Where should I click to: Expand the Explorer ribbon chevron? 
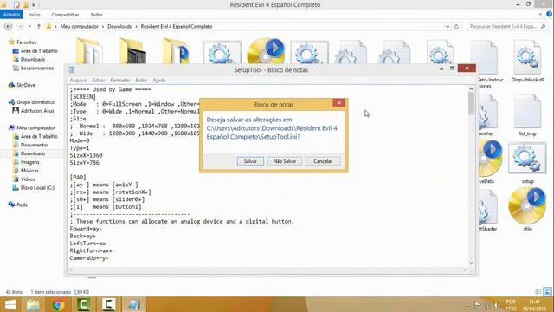[x=540, y=14]
